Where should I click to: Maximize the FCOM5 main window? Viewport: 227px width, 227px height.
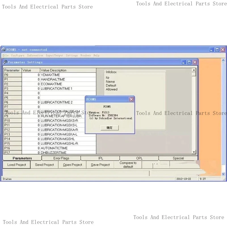click(x=217, y=50)
